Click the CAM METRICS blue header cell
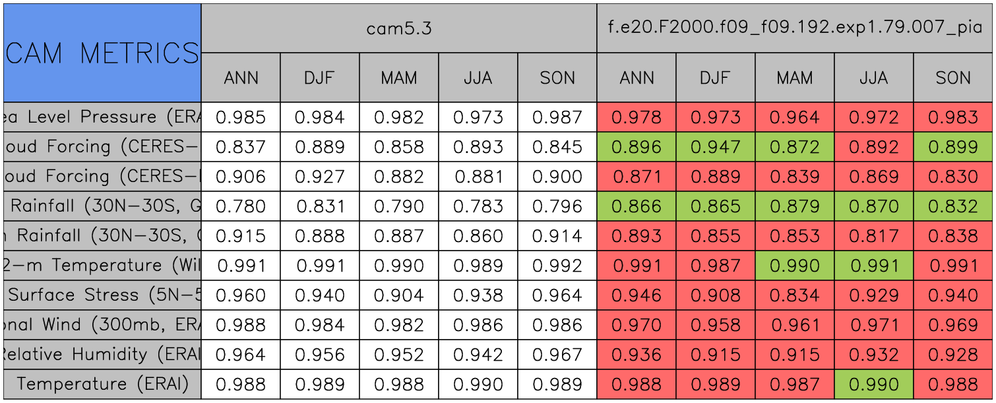The width and height of the screenshot is (996, 403). tap(102, 53)
